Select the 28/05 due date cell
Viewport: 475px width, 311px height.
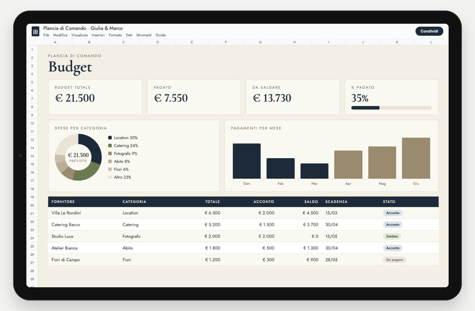pos(331,260)
